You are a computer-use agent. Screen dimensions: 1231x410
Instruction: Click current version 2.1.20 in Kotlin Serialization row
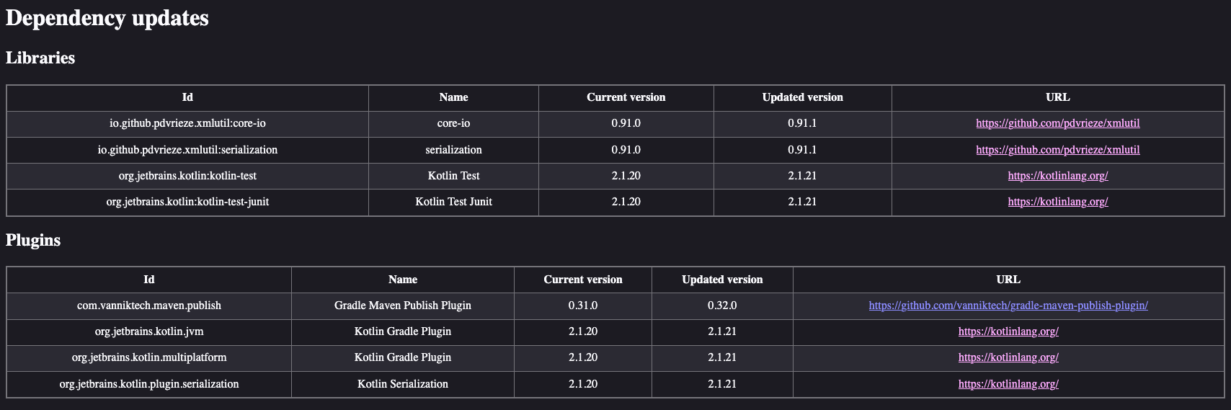tap(582, 384)
